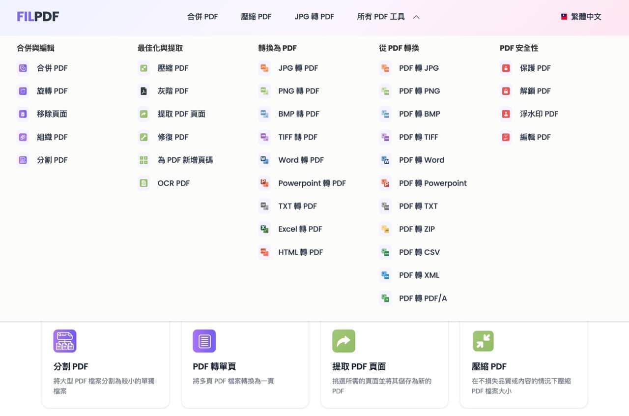Go to JPG 轉 PDF in top navigation
Viewport: 629px width, 416px height.
[314, 17]
